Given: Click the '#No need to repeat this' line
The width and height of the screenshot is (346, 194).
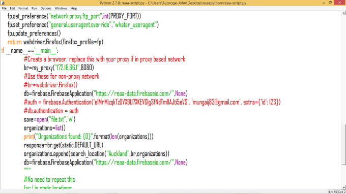Looking at the screenshot, I should pos(49,179).
